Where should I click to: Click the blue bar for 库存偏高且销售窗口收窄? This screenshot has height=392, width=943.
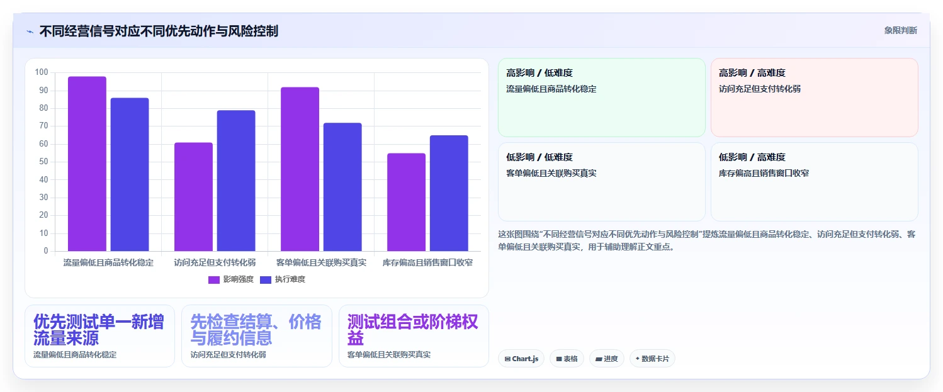pos(449,193)
